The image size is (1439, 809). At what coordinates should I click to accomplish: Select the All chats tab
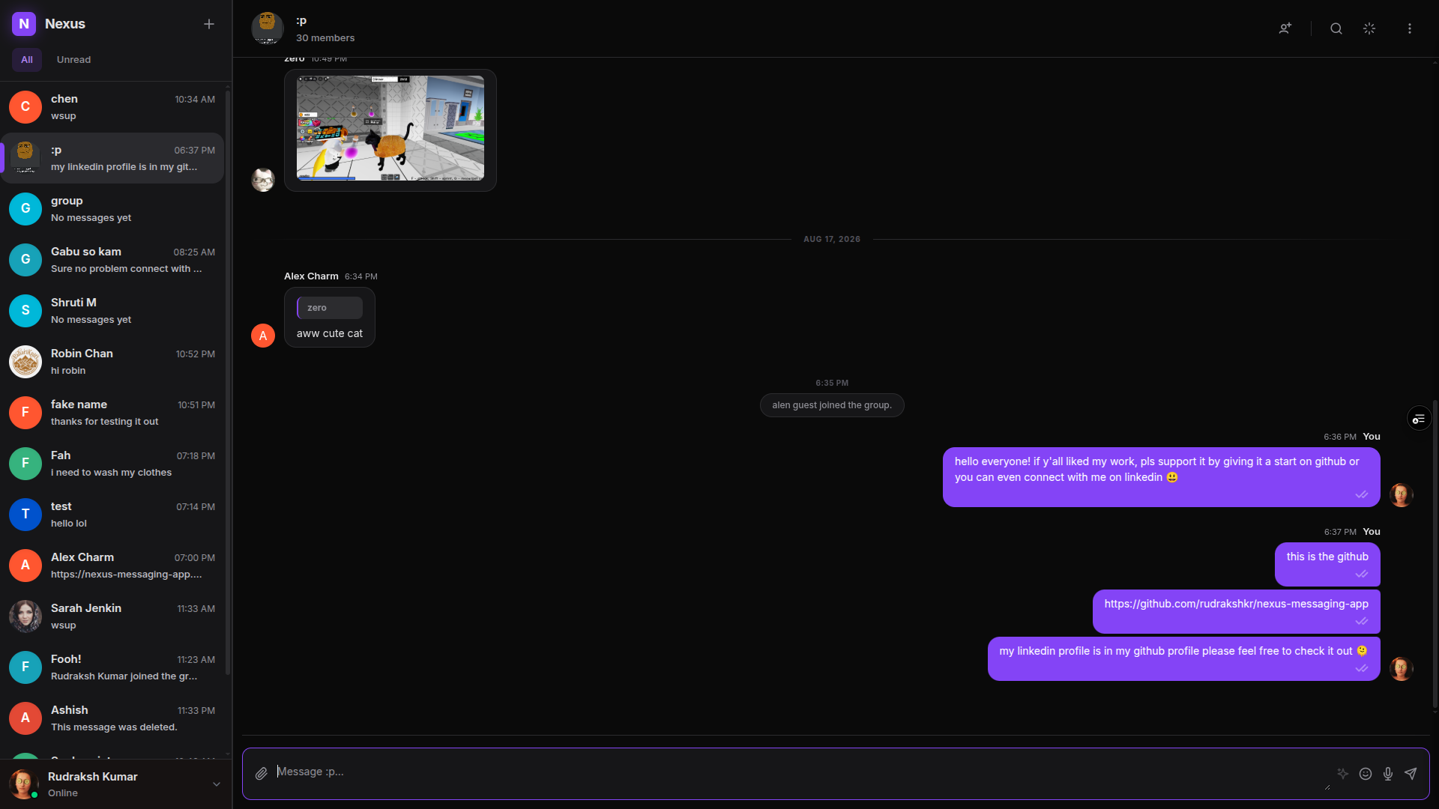tap(27, 60)
